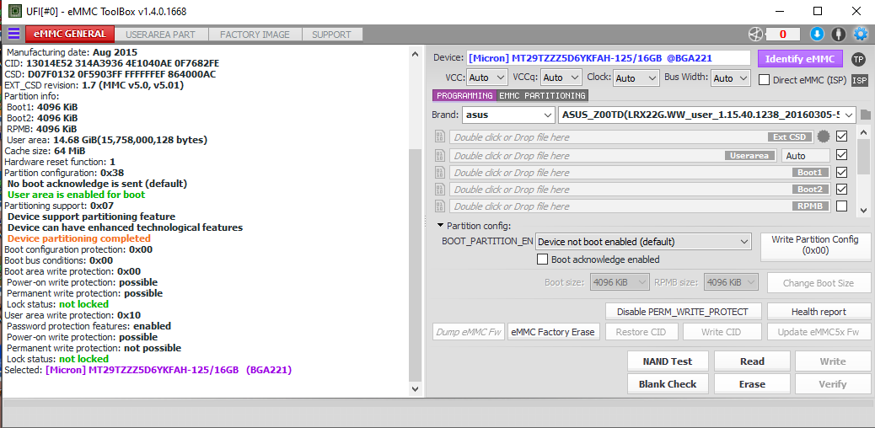Click the binary file icon on the Ext CSD row
Viewport: 875px width, 428px height.
pos(440,137)
